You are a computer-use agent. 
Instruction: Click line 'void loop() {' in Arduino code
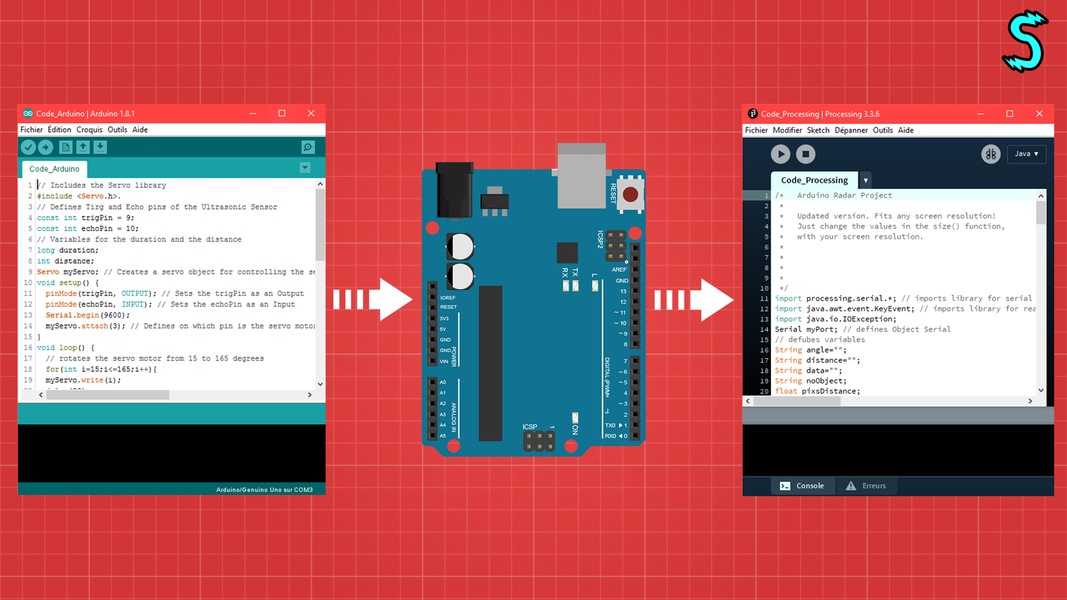66,348
